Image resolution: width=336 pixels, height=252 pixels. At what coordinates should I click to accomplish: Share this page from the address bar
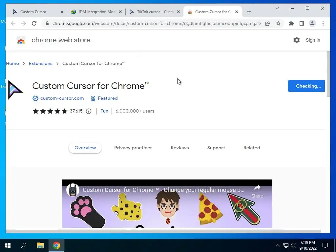268,23
